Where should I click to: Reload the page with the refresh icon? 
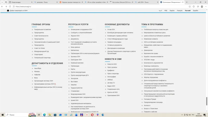click(x=10, y=6)
